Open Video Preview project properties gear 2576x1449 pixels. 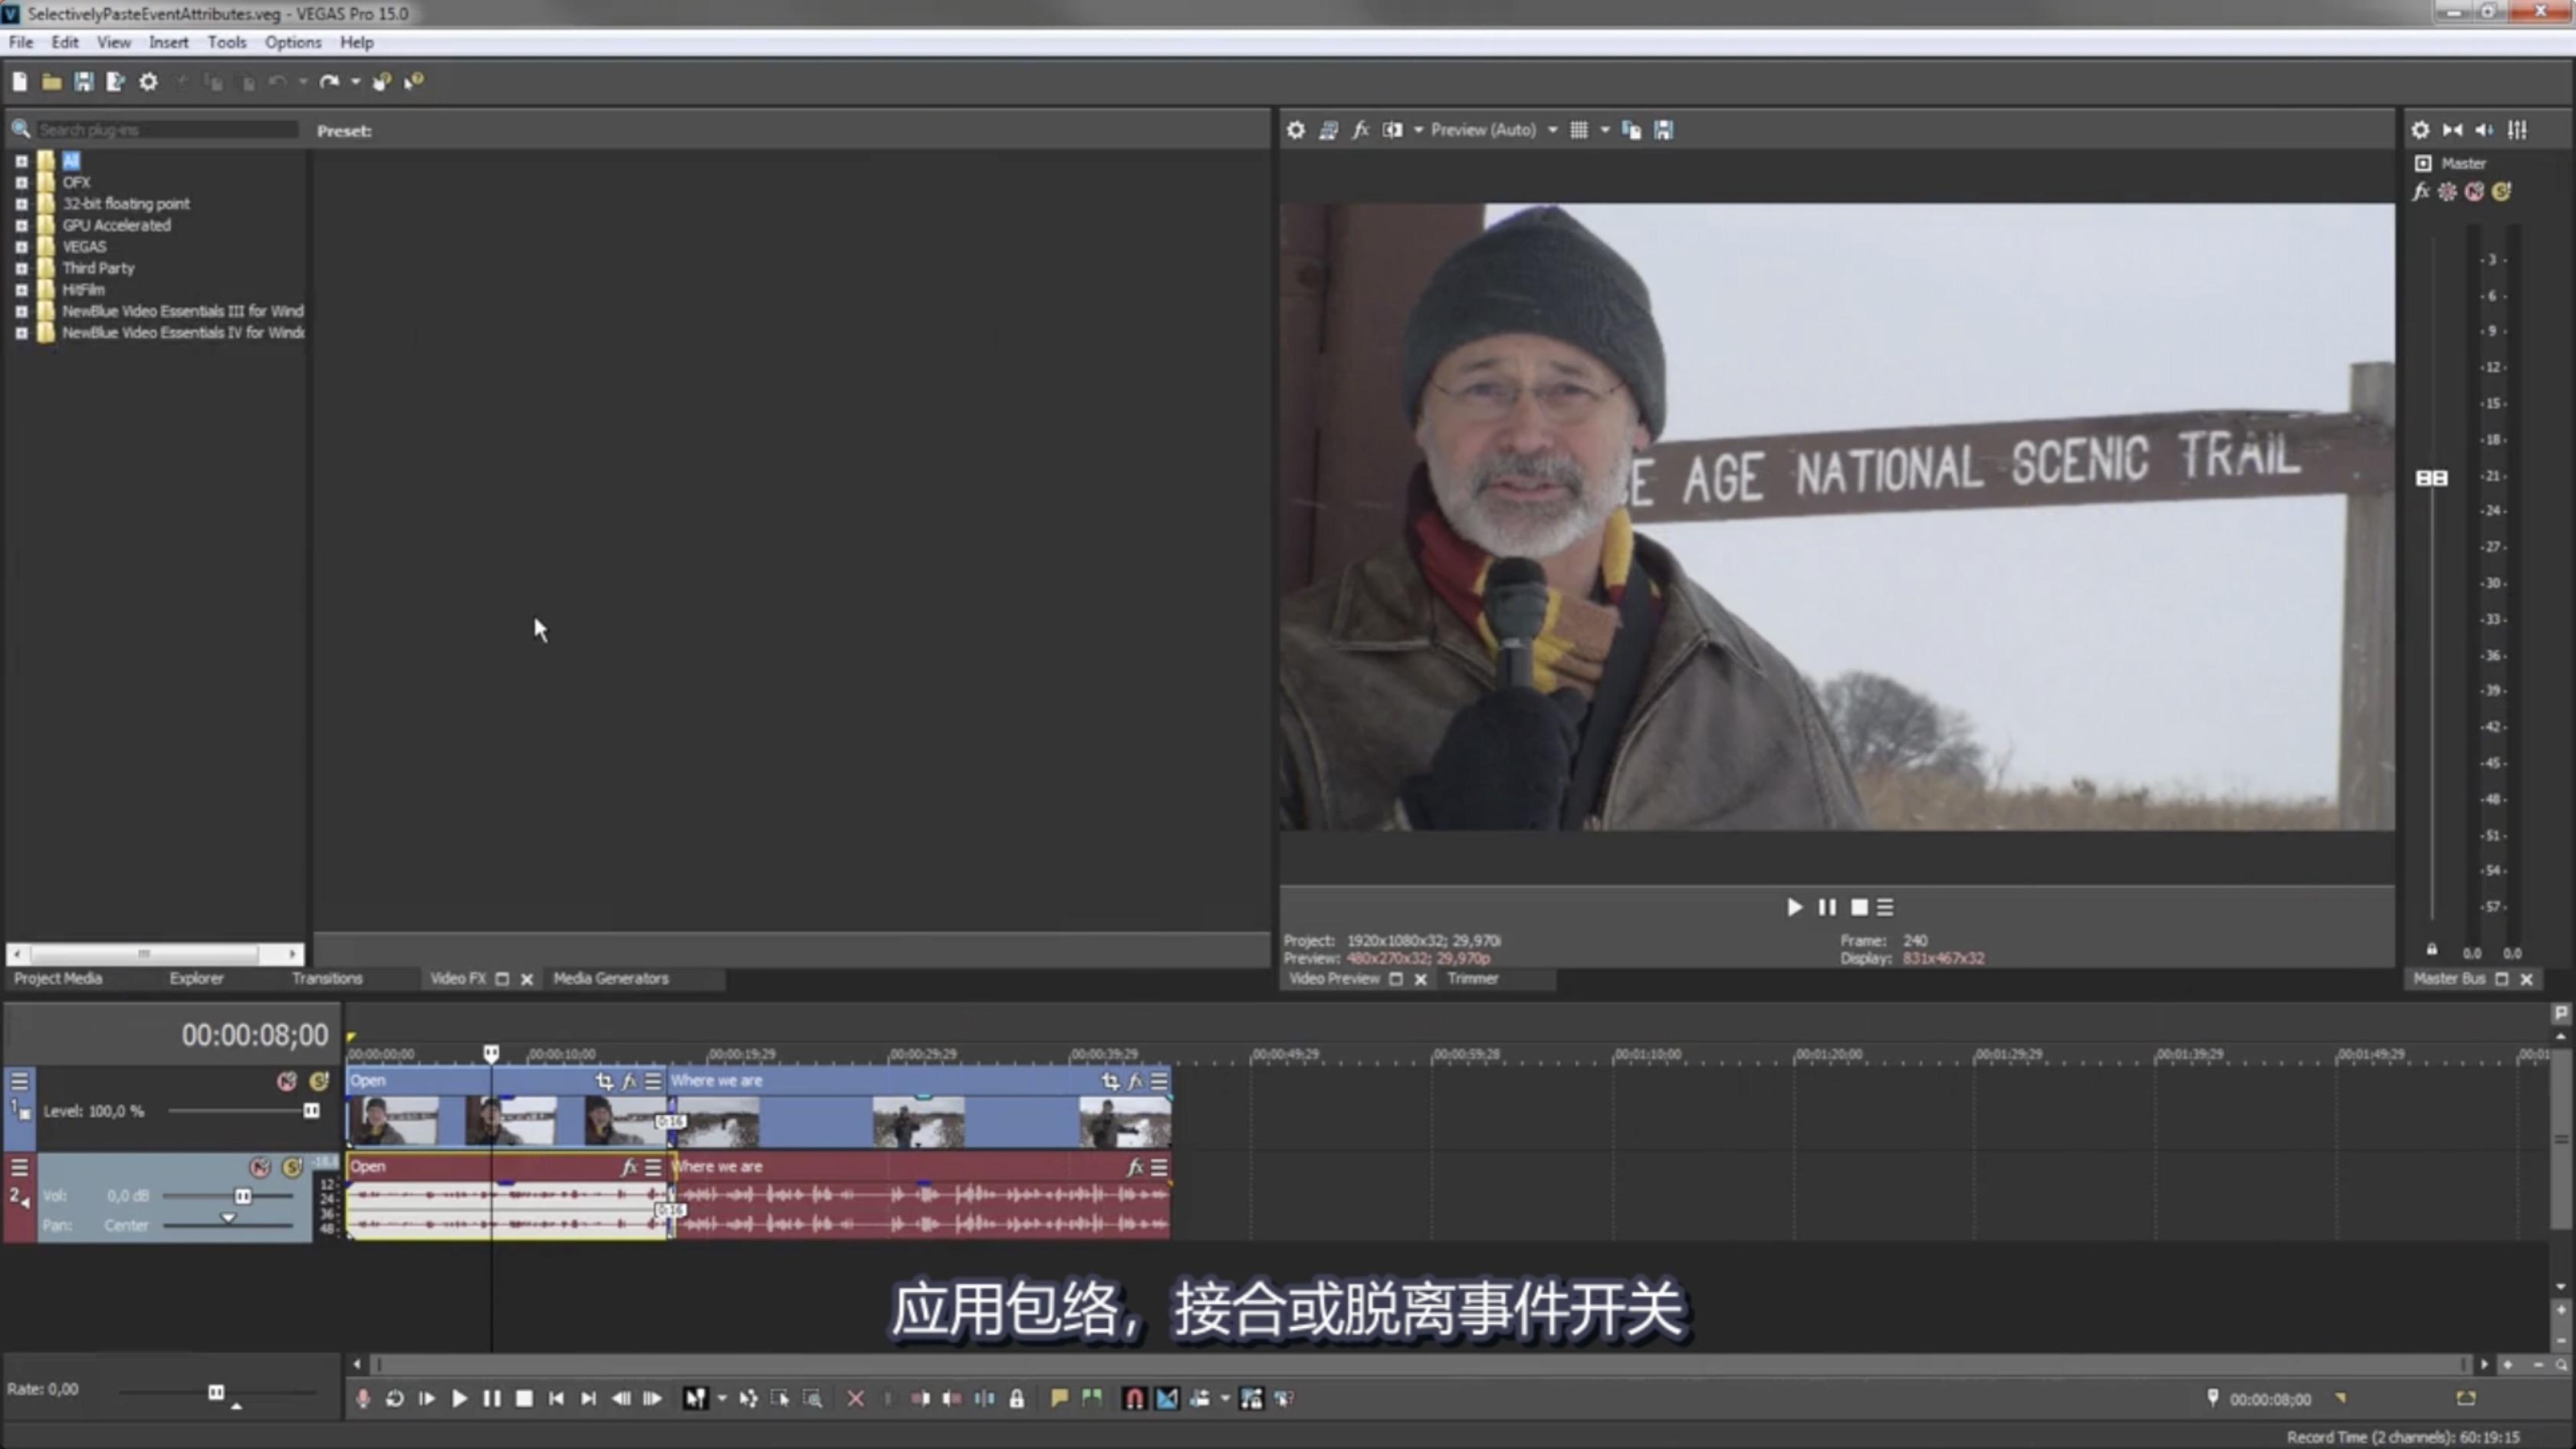coord(1295,130)
